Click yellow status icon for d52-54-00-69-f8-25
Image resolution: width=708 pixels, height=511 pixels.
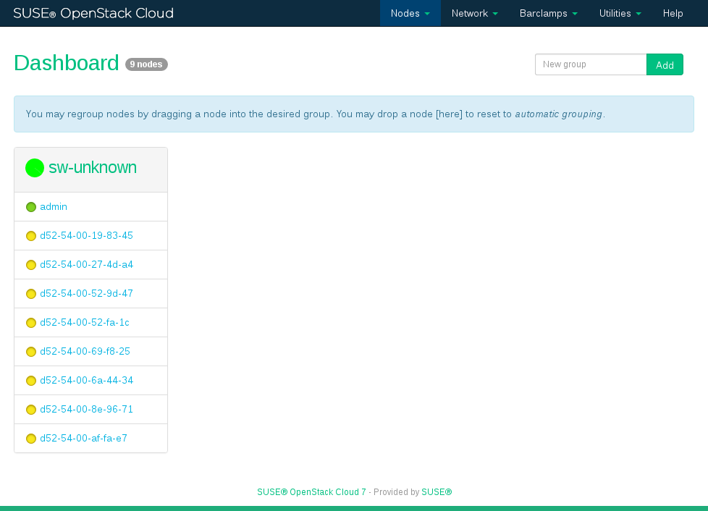[31, 352]
